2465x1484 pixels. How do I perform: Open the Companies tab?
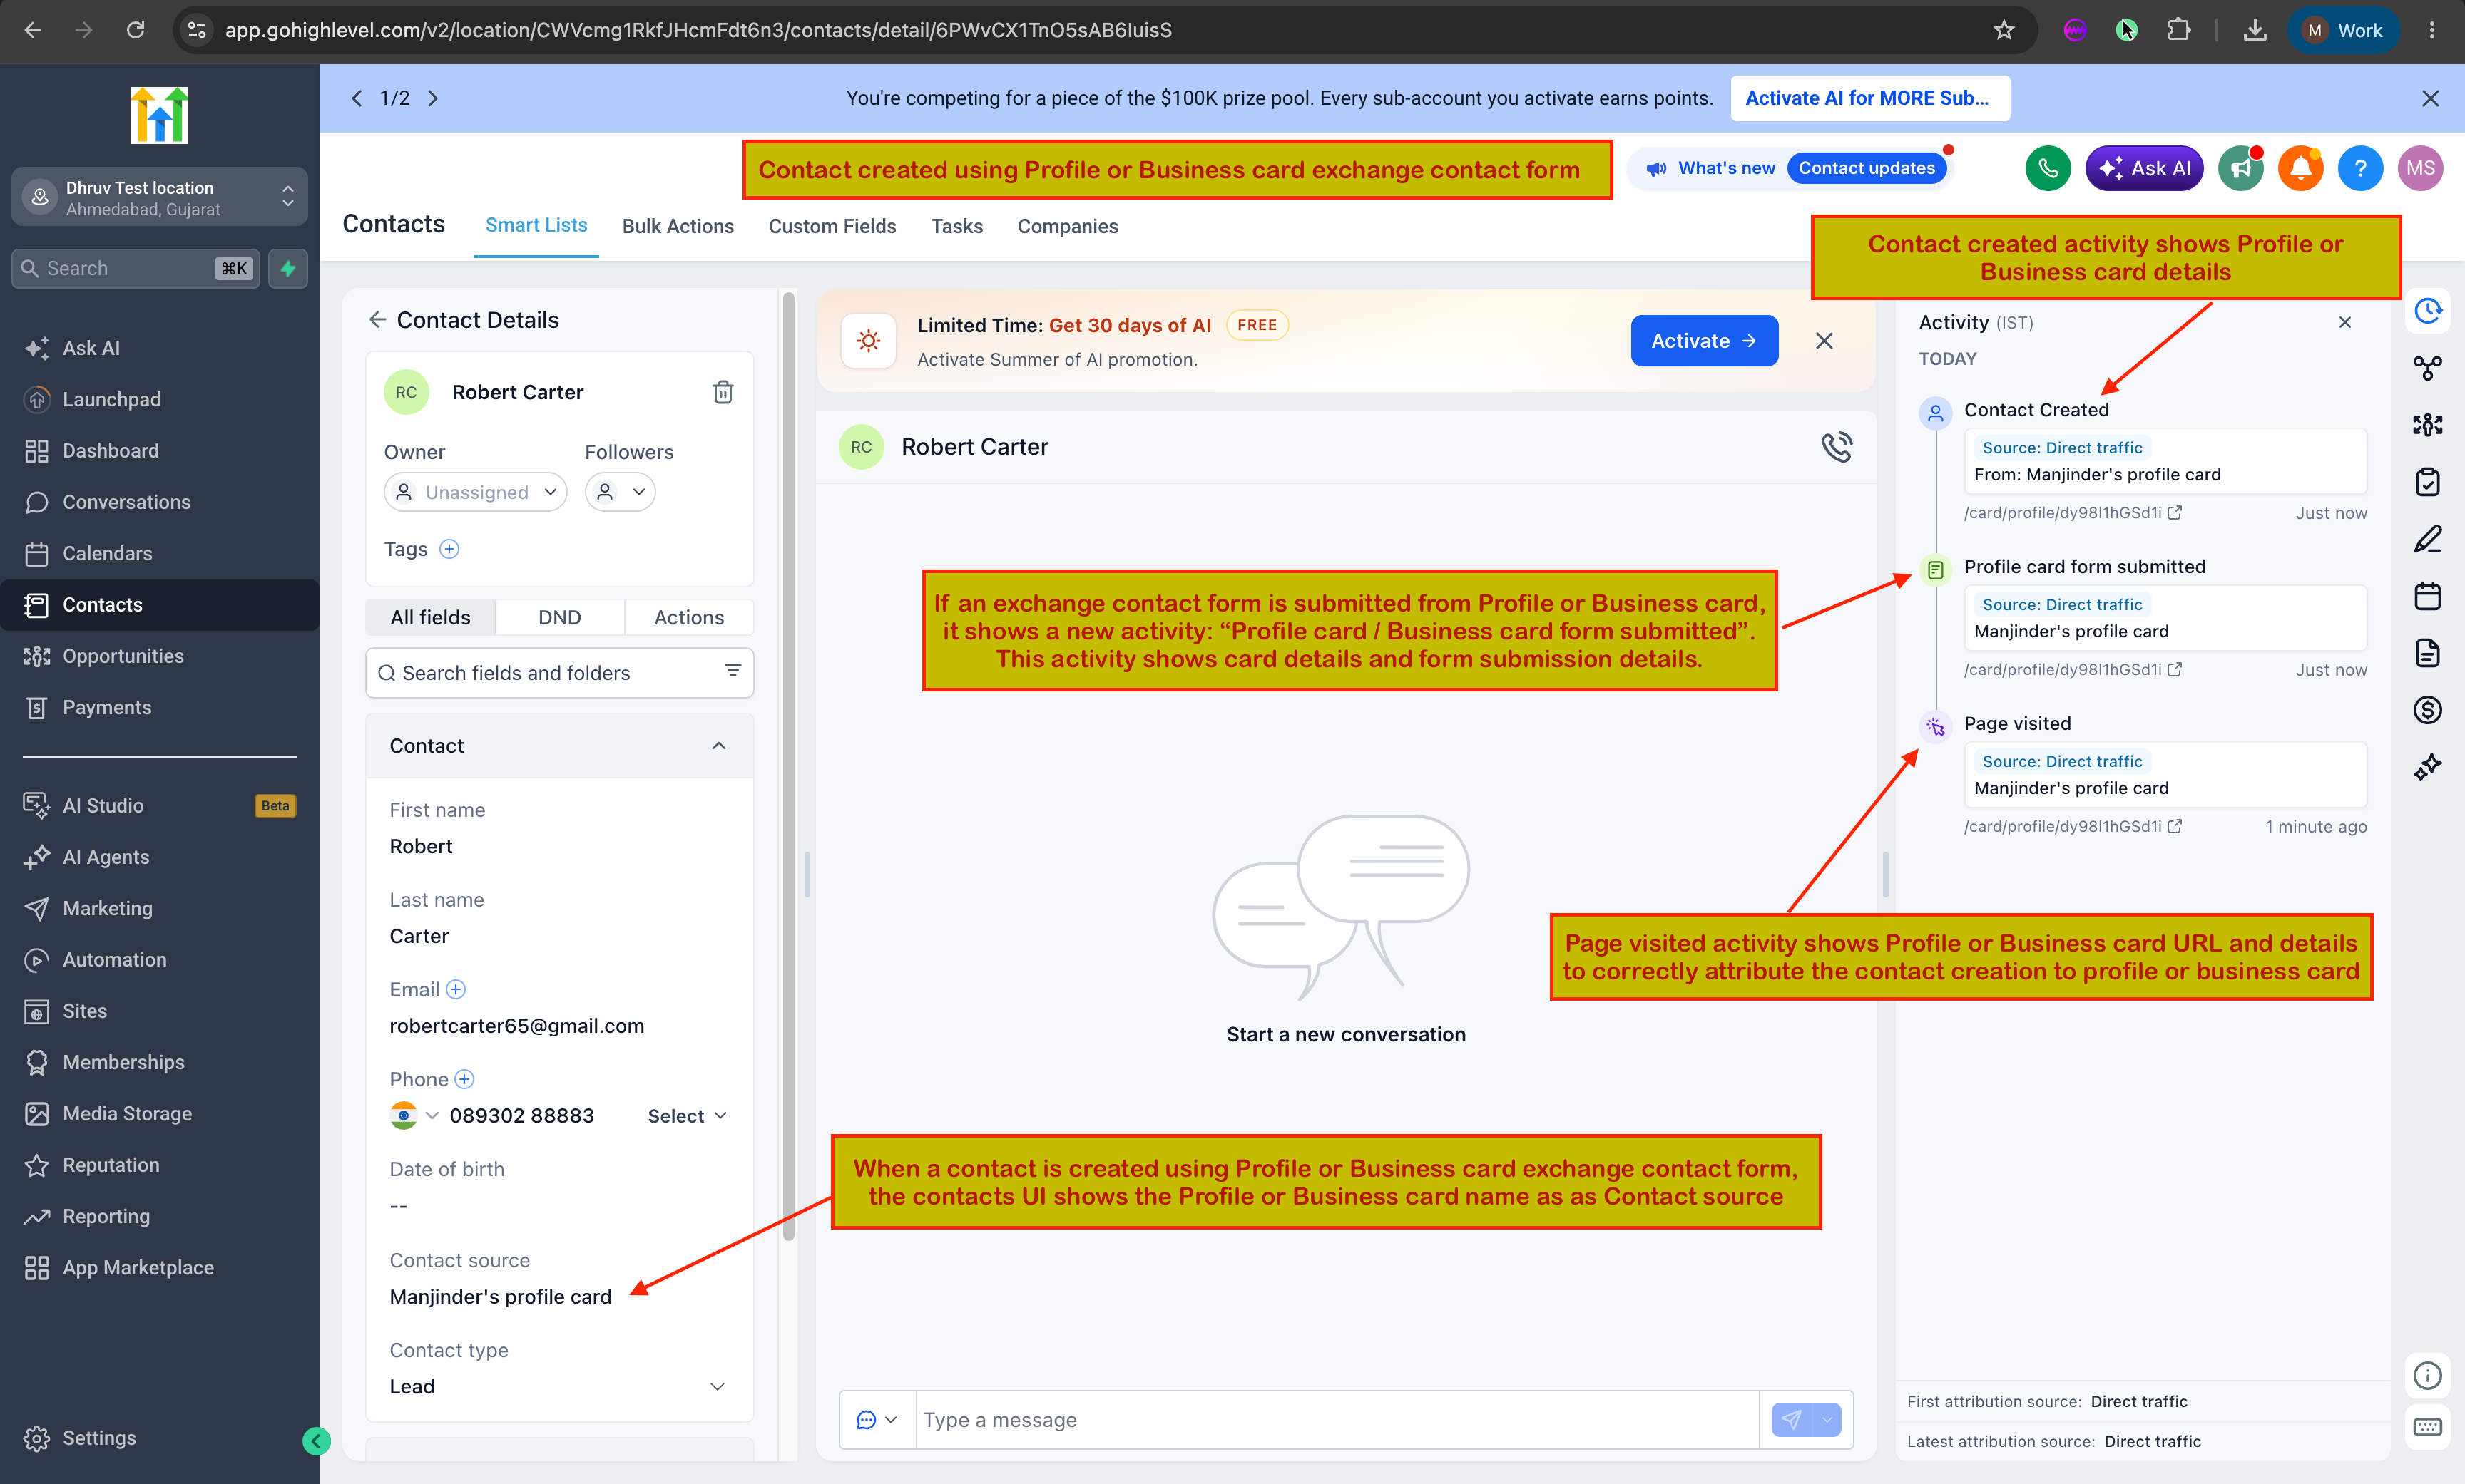1068,226
